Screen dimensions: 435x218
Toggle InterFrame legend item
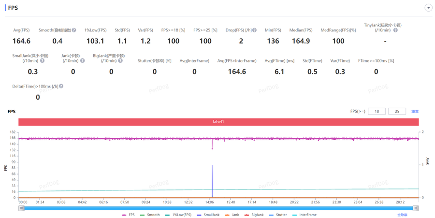304,215
